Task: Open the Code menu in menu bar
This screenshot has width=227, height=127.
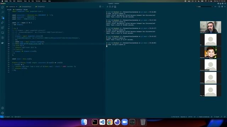Action: click(x=6, y=1)
